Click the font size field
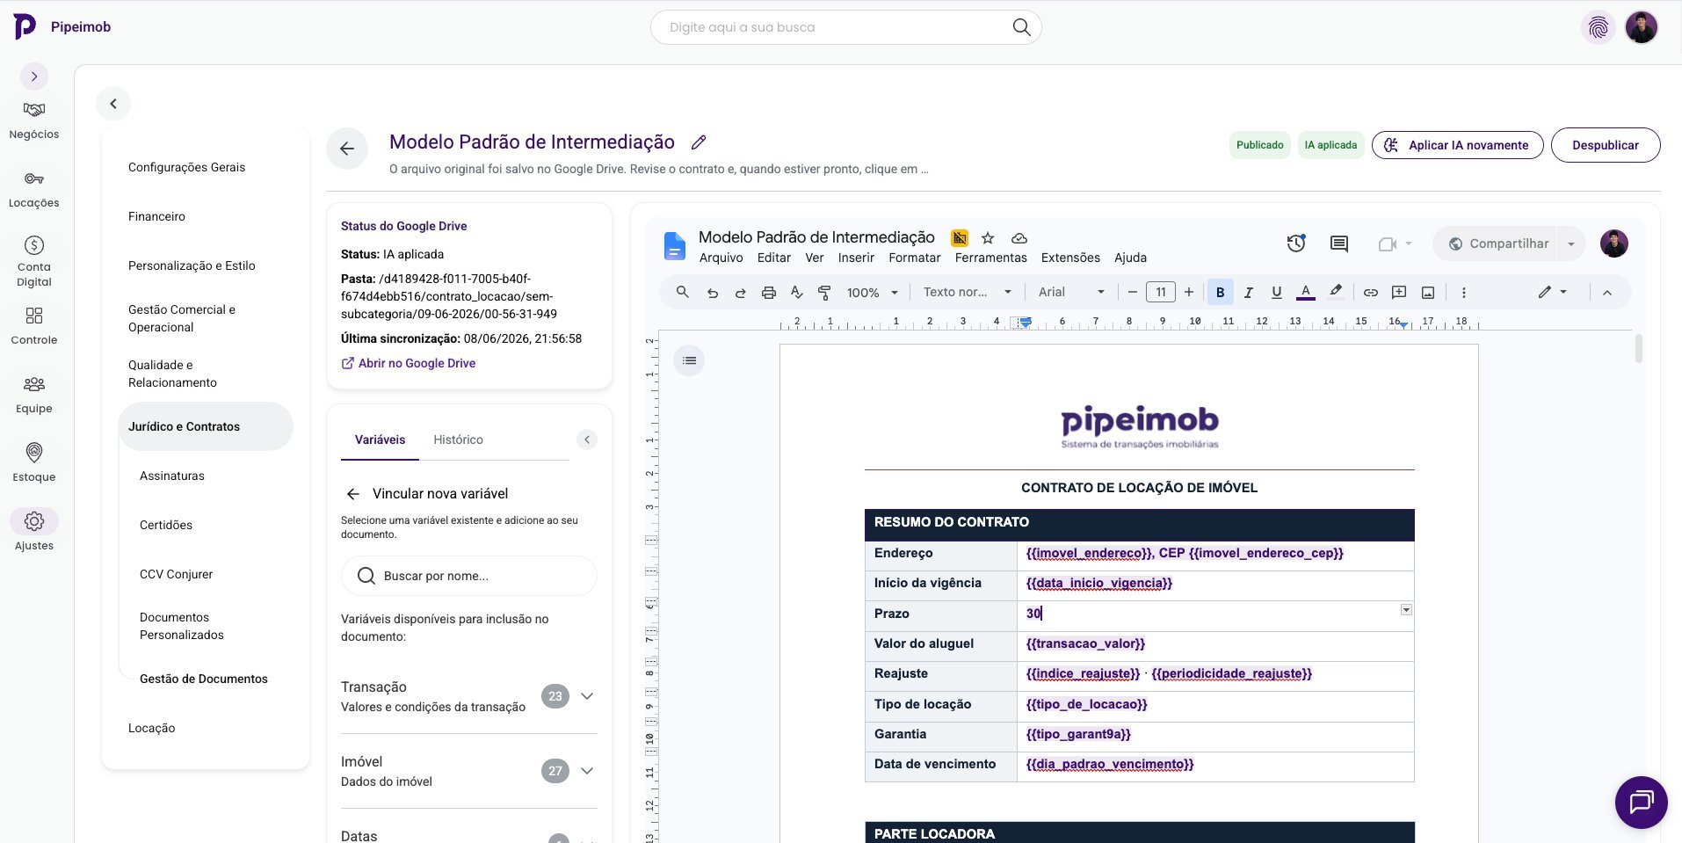The image size is (1682, 843). click(1161, 293)
